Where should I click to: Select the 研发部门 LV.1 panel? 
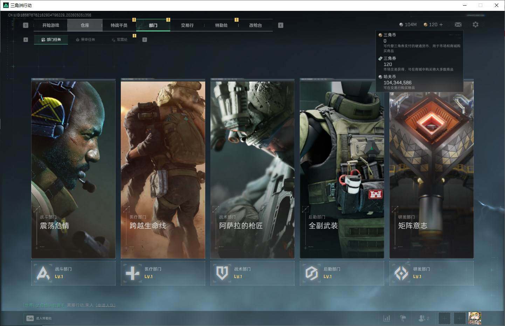431,273
